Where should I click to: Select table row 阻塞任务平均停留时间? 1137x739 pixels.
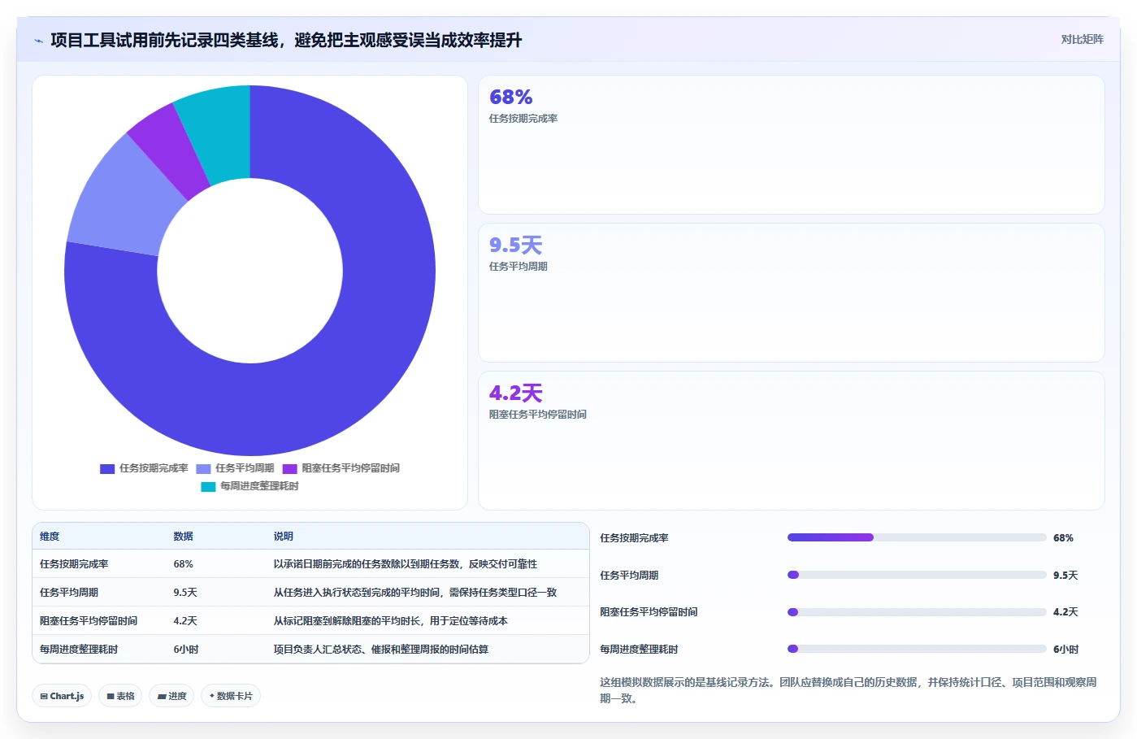[x=310, y=621]
